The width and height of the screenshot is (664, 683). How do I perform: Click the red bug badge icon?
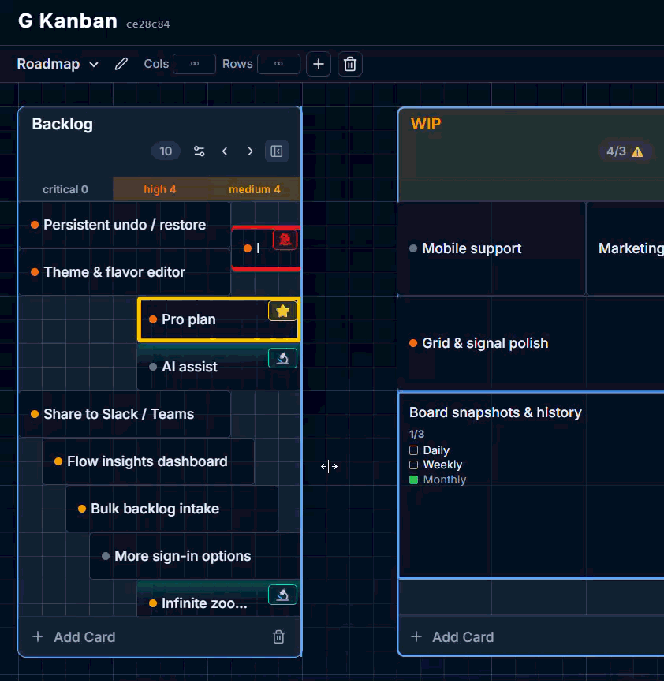285,240
